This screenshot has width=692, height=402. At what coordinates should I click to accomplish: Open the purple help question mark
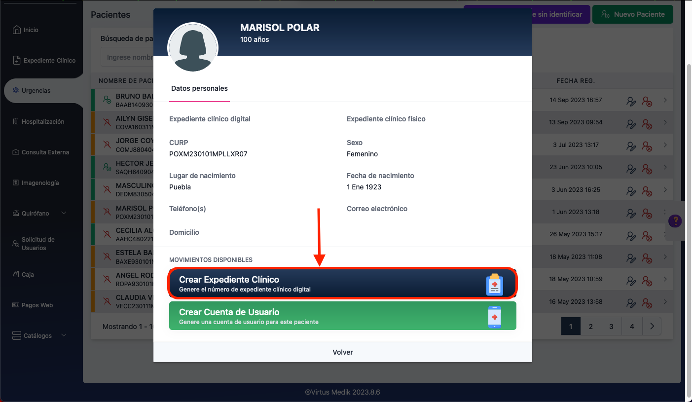click(675, 221)
